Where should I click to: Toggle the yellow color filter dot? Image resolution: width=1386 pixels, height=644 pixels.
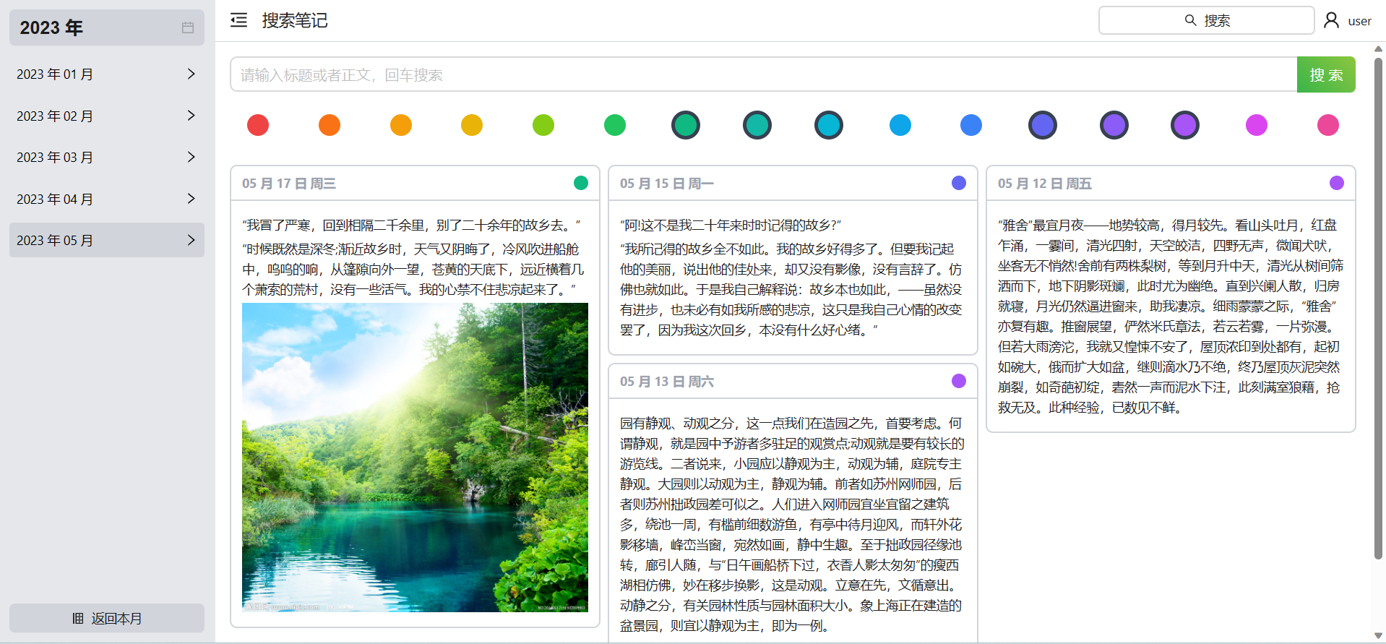(472, 125)
